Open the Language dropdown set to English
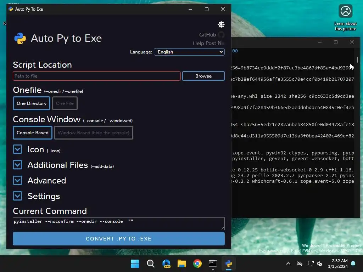The height and width of the screenshot is (272, 363). tap(189, 52)
